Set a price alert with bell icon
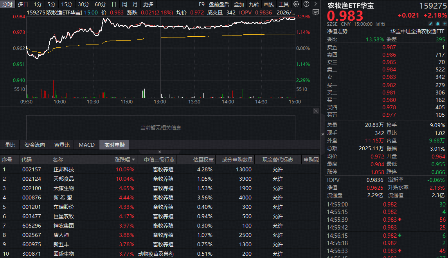The image size is (448, 258). [x=437, y=24]
